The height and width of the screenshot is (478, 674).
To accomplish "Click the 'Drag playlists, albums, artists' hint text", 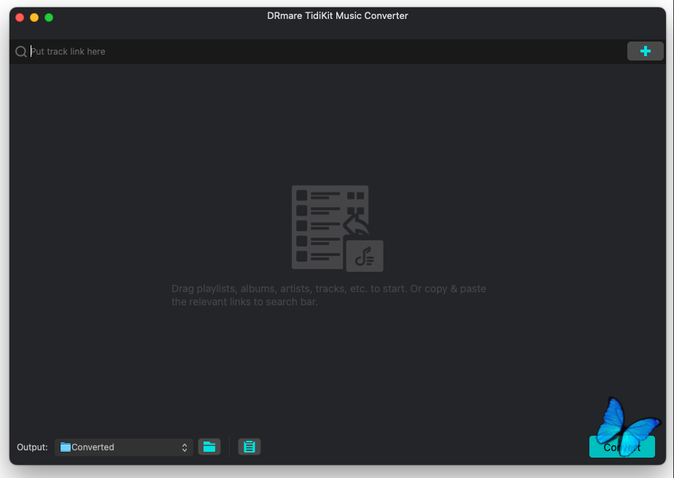I will coord(329,295).
